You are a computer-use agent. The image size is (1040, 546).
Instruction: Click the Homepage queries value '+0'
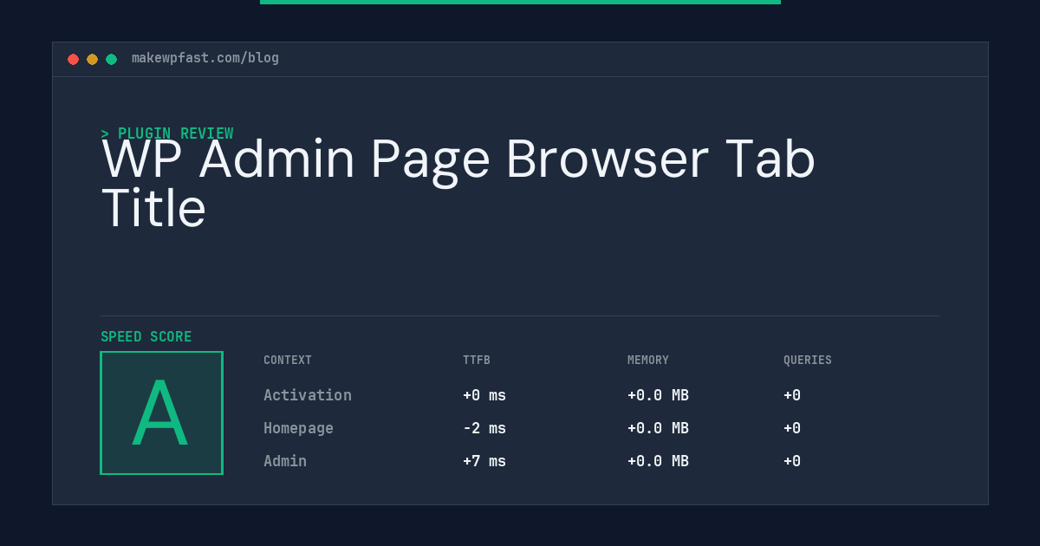792,428
